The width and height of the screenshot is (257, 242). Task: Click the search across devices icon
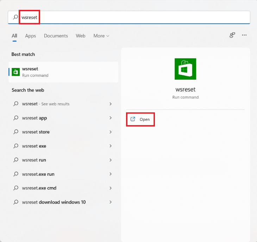[x=232, y=35]
